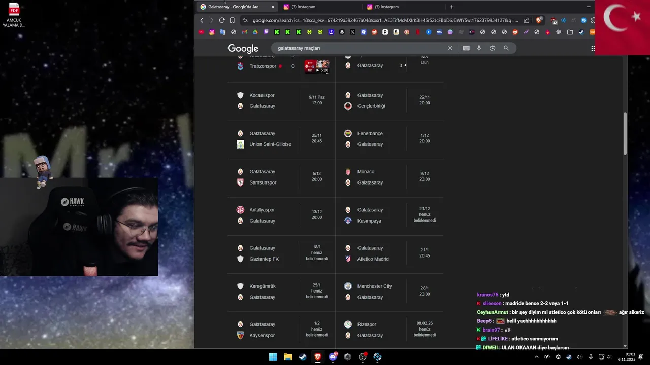Image resolution: width=650 pixels, height=365 pixels.
Task: Open the X (Twitter) bookmark icon
Action: [352, 32]
